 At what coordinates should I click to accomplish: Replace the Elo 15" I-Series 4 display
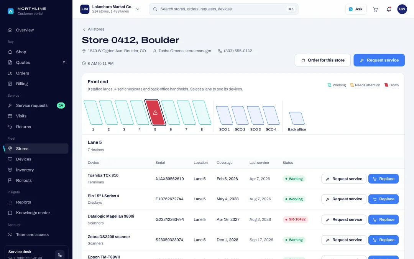click(383, 199)
